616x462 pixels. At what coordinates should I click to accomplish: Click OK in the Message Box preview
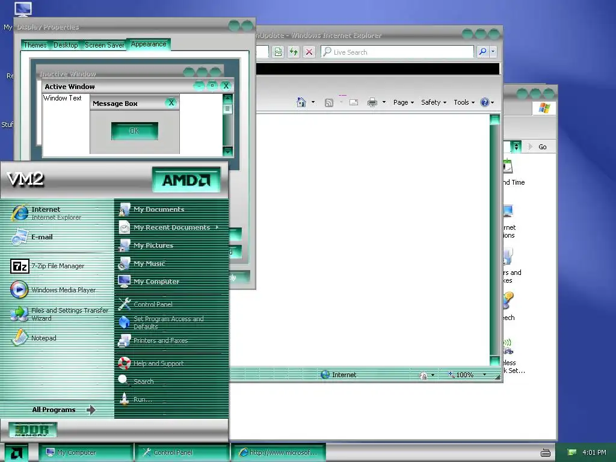[x=134, y=131]
